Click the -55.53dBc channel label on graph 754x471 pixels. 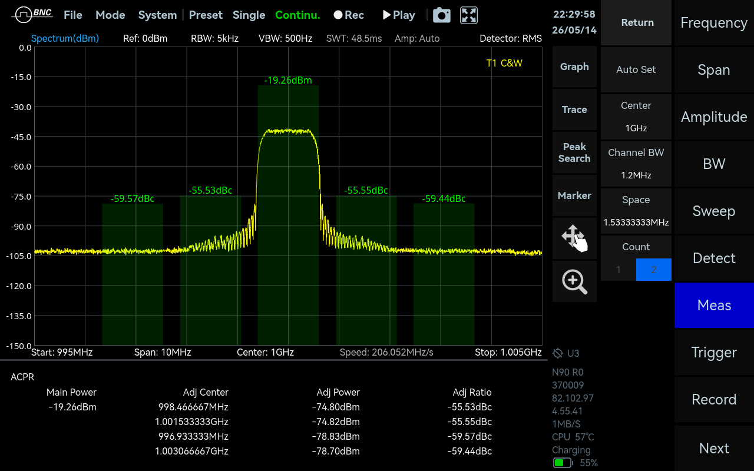(210, 190)
